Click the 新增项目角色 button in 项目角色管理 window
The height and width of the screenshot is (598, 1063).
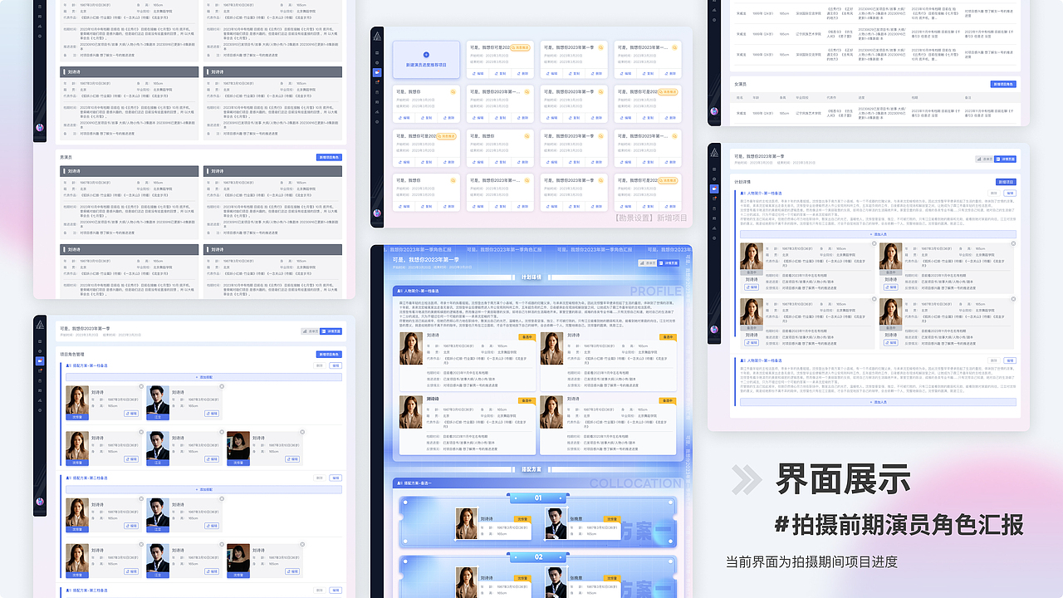pos(329,355)
